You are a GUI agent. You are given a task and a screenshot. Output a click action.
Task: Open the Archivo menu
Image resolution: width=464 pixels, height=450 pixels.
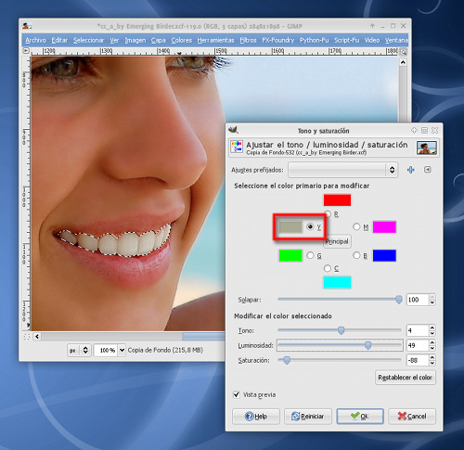tap(35, 40)
